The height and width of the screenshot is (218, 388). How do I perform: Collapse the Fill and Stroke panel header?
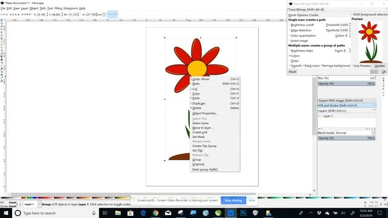(347, 105)
